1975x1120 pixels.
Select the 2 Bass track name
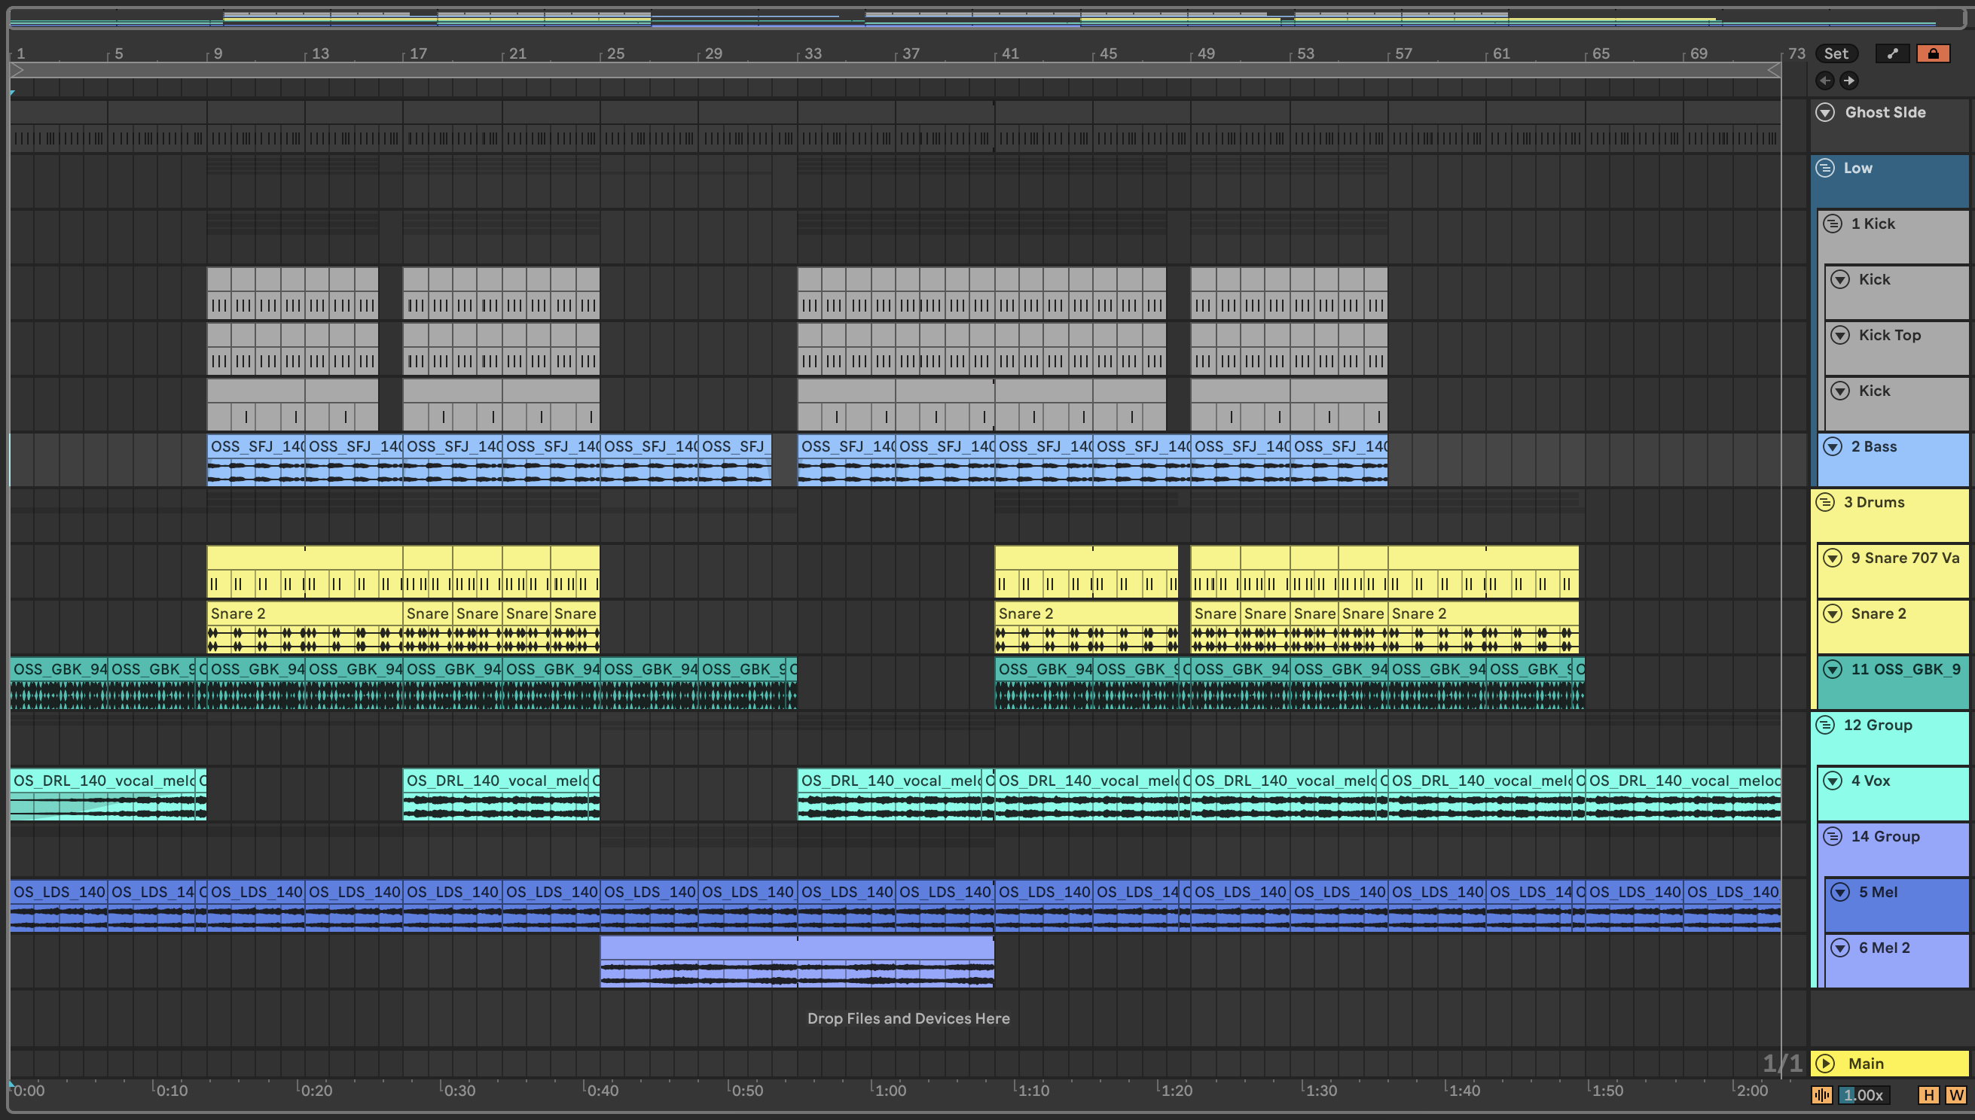pyautogui.click(x=1873, y=446)
